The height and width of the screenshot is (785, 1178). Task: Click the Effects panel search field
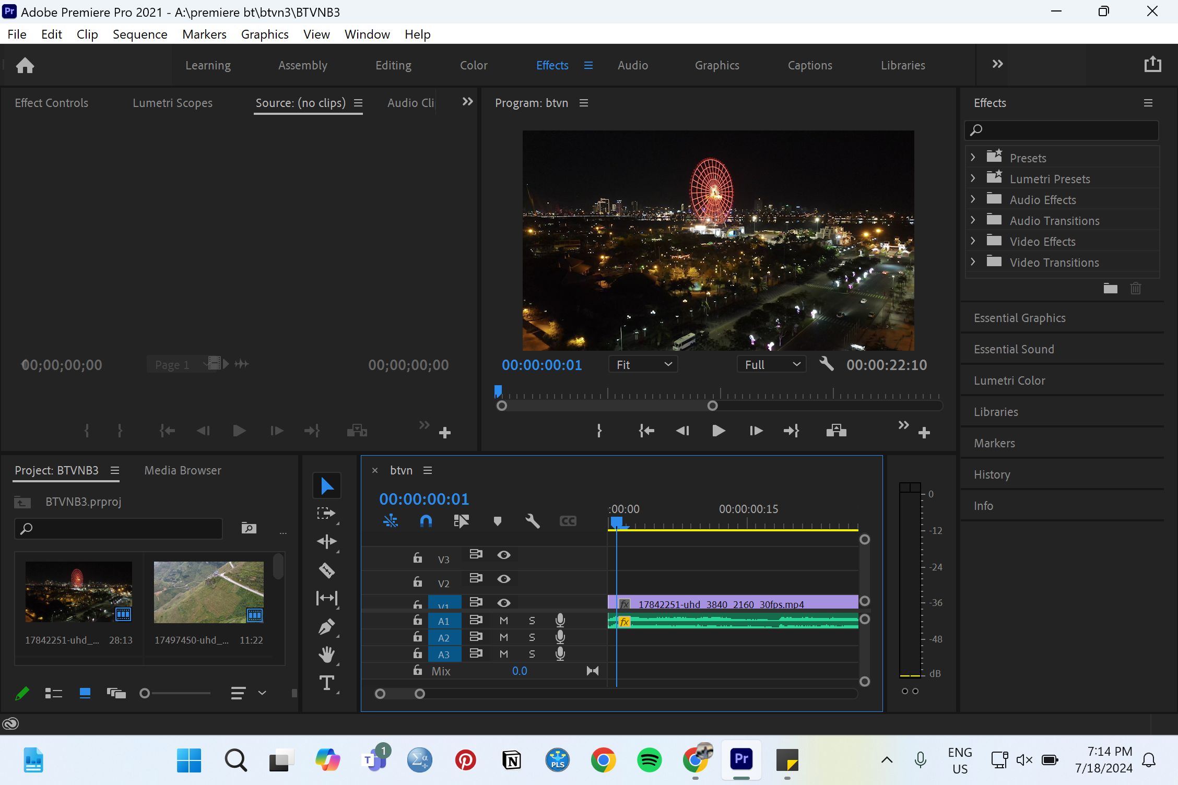[1061, 130]
